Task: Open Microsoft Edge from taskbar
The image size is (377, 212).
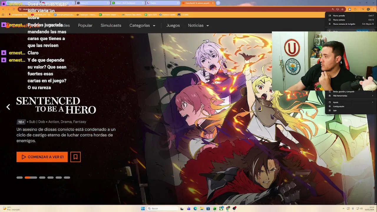Action: pyautogui.click(x=195, y=208)
